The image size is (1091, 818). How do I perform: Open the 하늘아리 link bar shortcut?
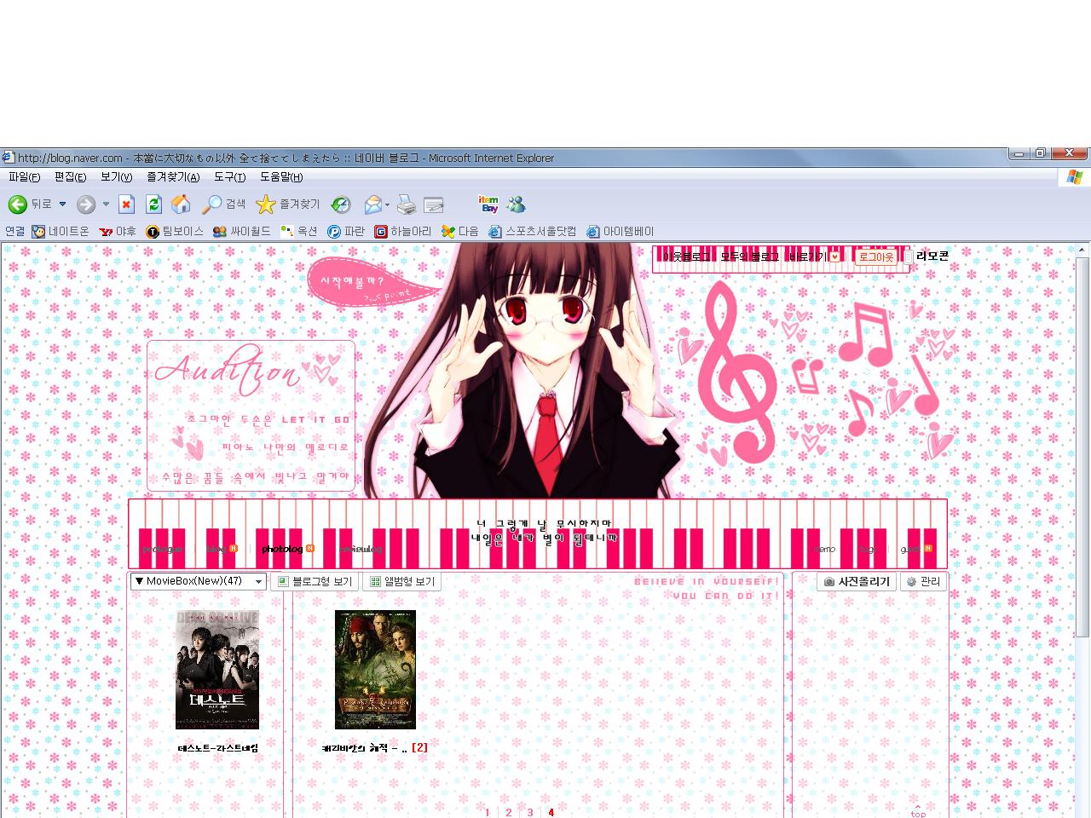[403, 232]
